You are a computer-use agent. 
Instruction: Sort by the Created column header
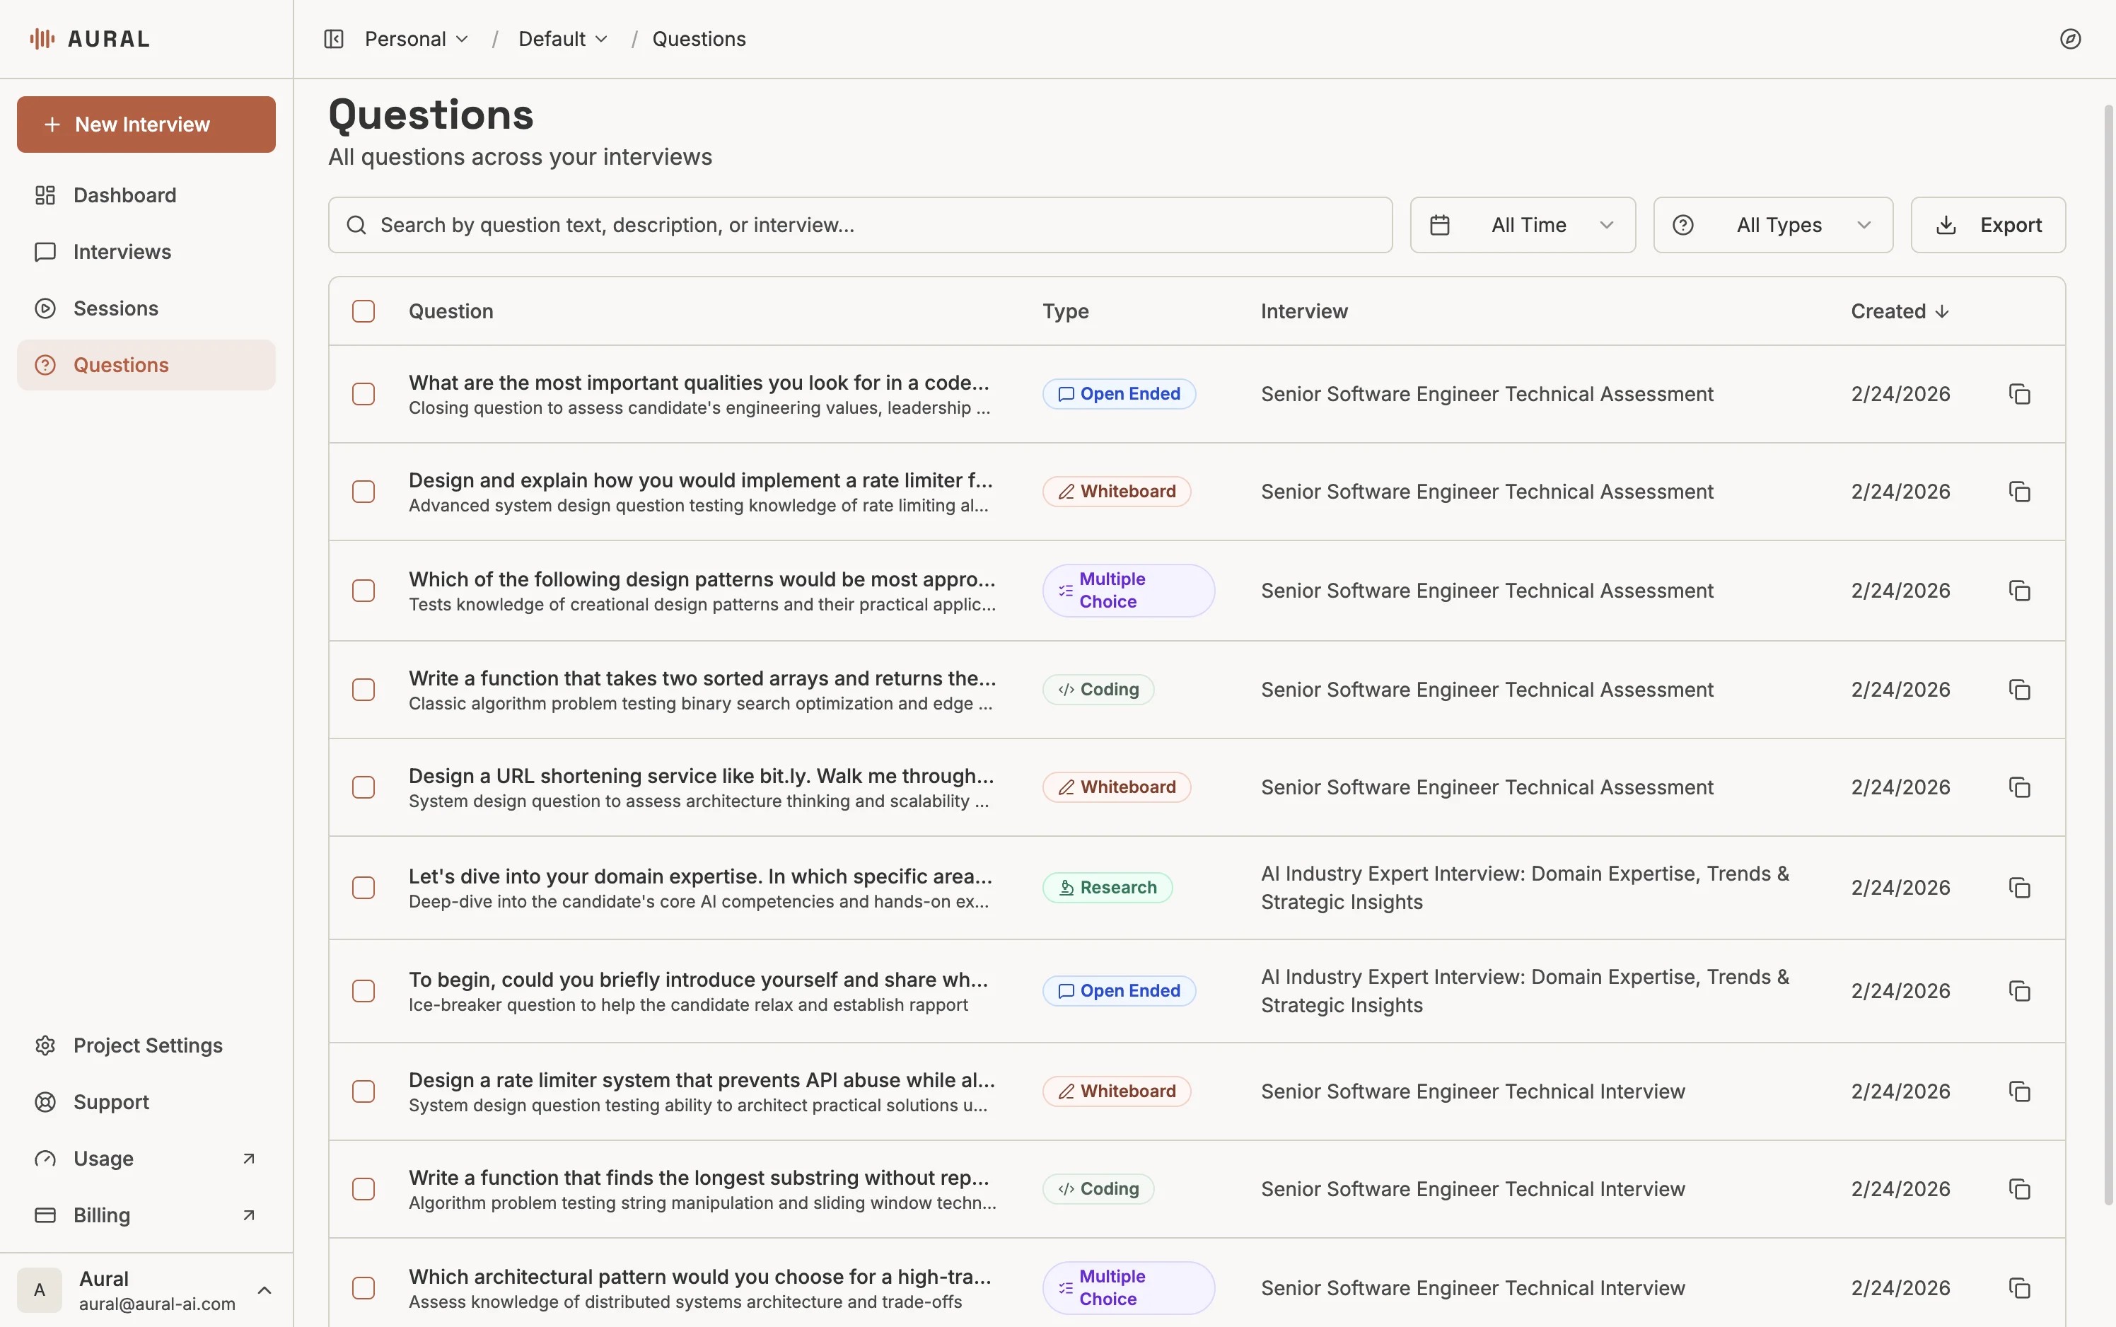(1900, 311)
